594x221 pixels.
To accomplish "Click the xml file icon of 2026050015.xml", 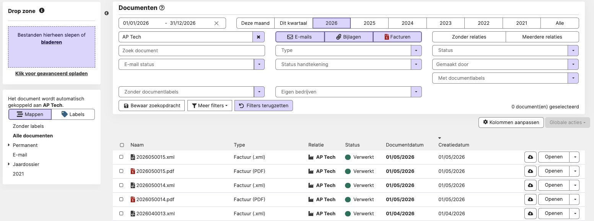I will click(133, 157).
